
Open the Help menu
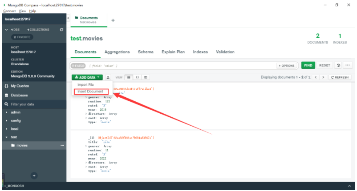coord(32,11)
